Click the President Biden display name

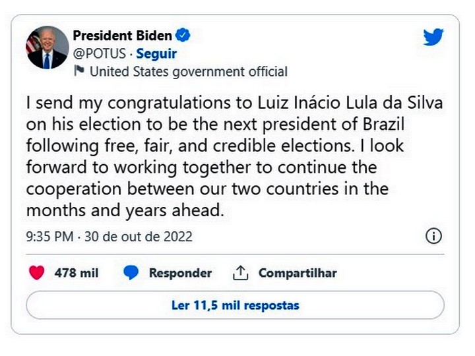pos(122,36)
